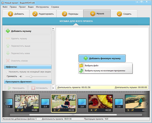Click the pencil edit icon on clip 3
This screenshot has width=152, height=123.
click(59, 110)
